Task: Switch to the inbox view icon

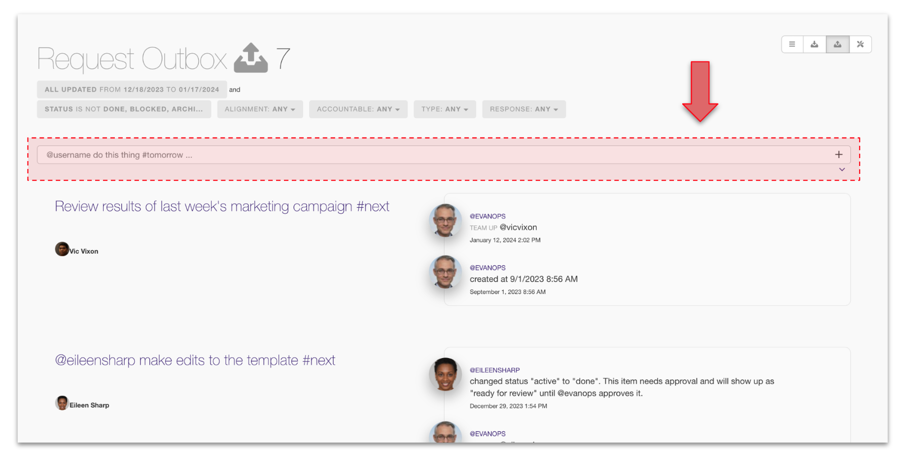Action: pos(814,44)
